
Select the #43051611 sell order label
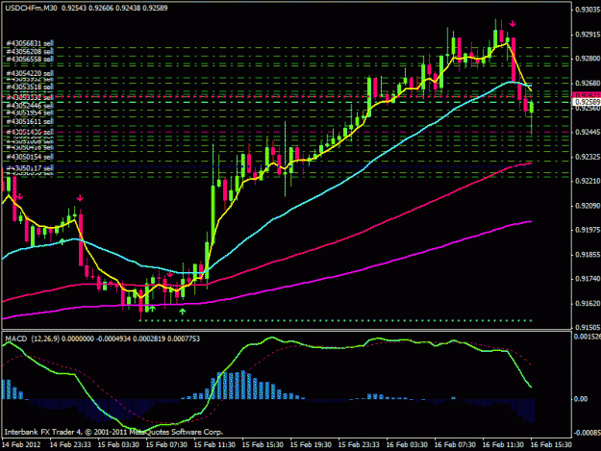(30, 122)
